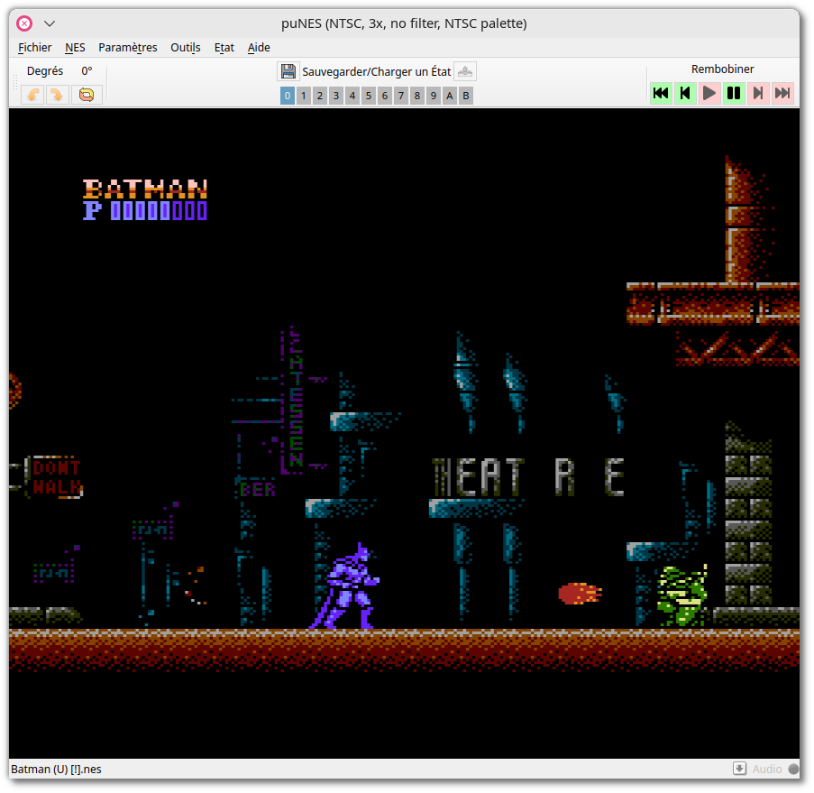Click the floppy disk save state icon
The width and height of the screenshot is (814, 793).
(x=288, y=71)
